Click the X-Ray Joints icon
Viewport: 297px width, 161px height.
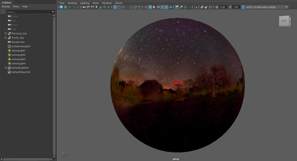210,7
